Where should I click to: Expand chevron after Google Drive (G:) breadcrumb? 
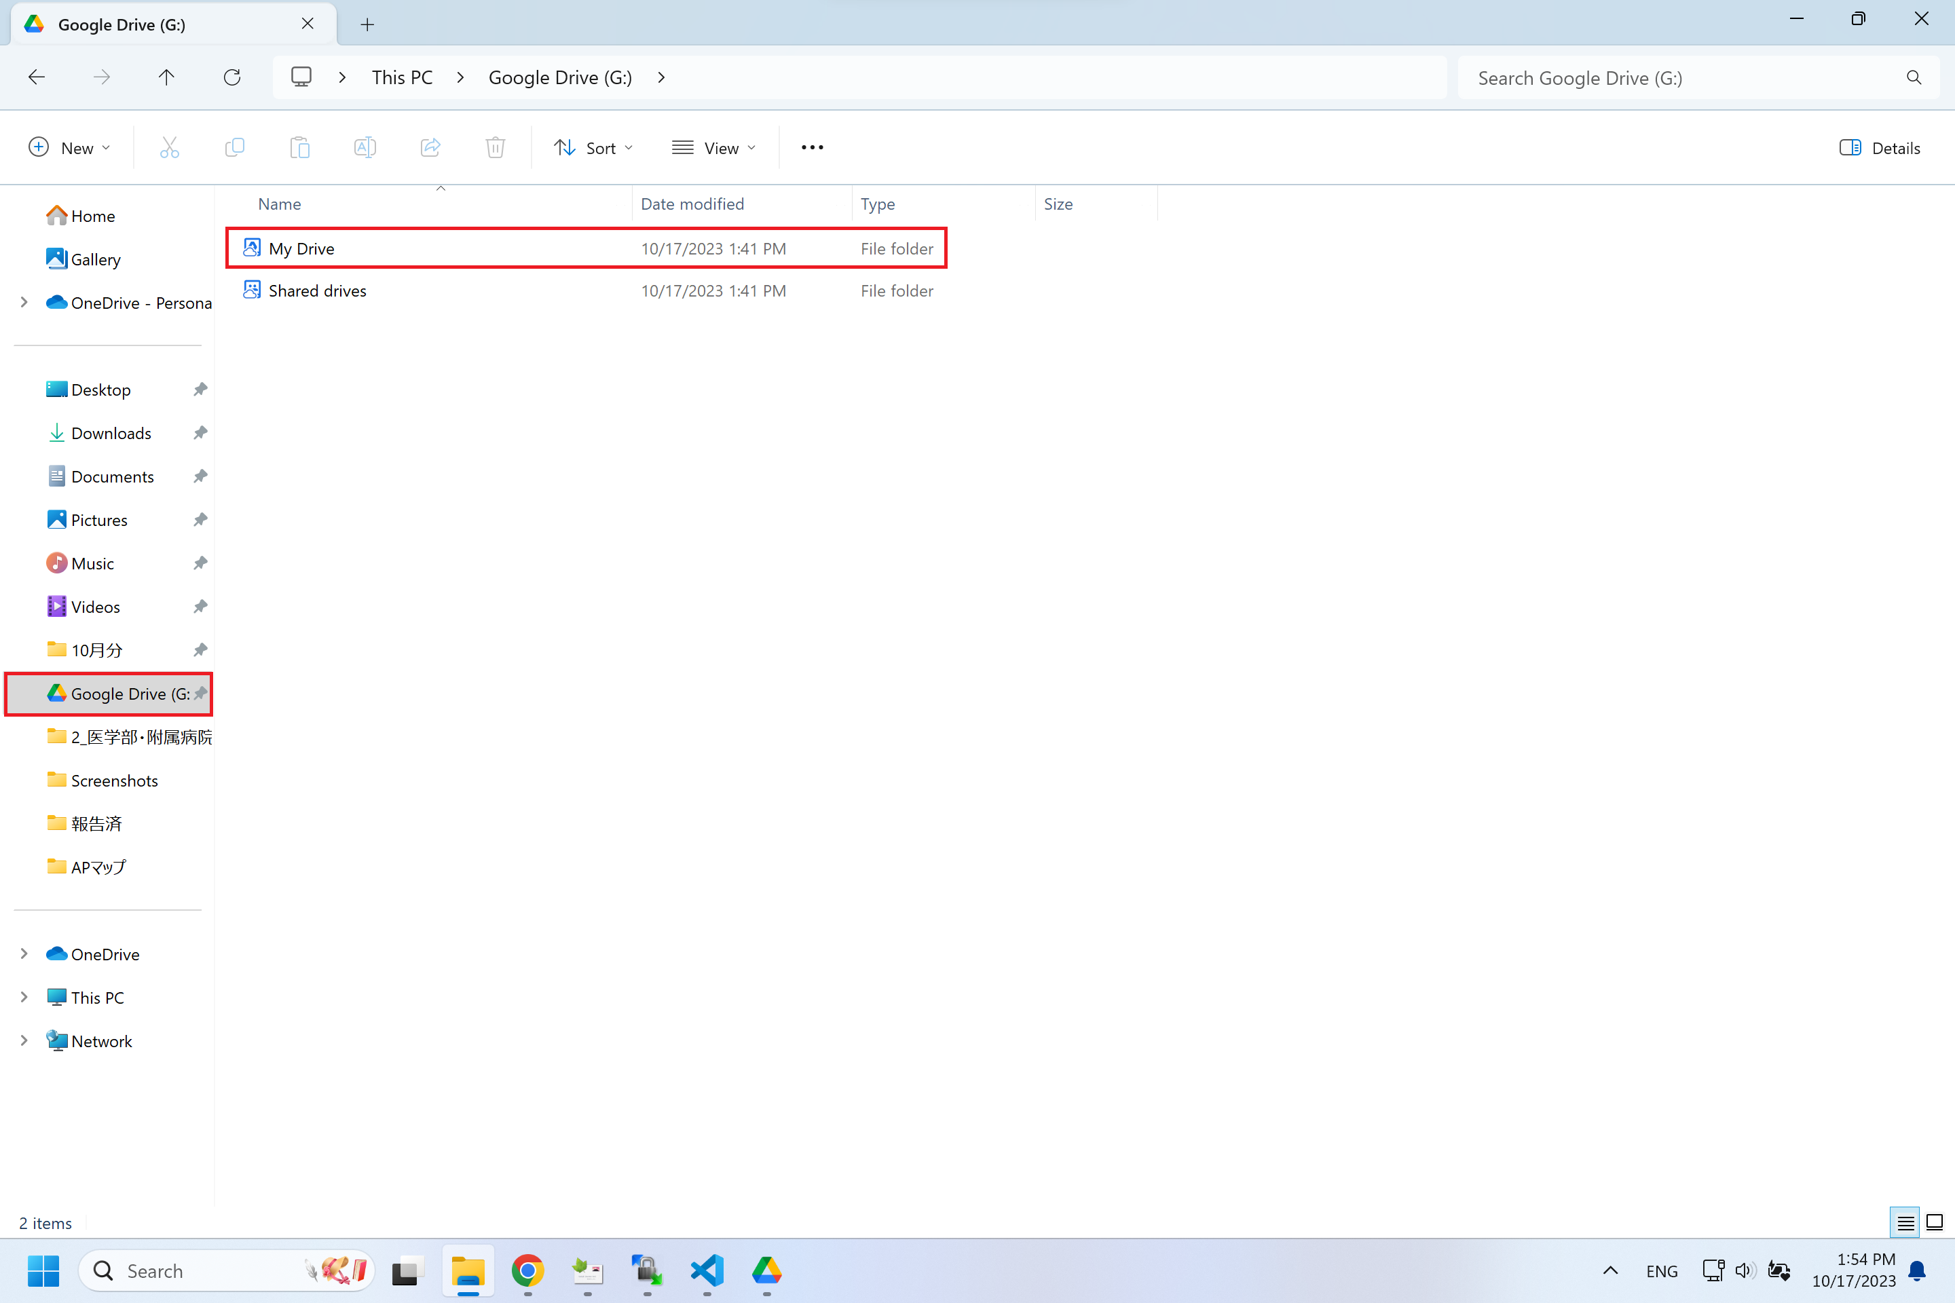pos(662,77)
